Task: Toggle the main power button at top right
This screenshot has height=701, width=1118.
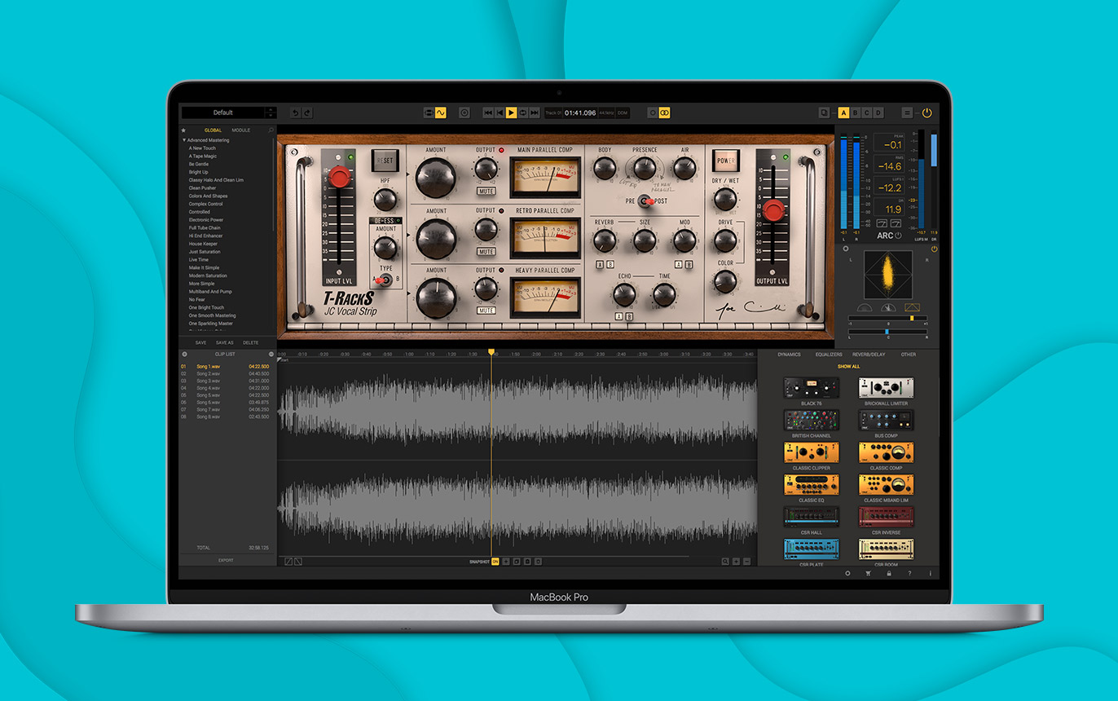Action: pyautogui.click(x=927, y=112)
